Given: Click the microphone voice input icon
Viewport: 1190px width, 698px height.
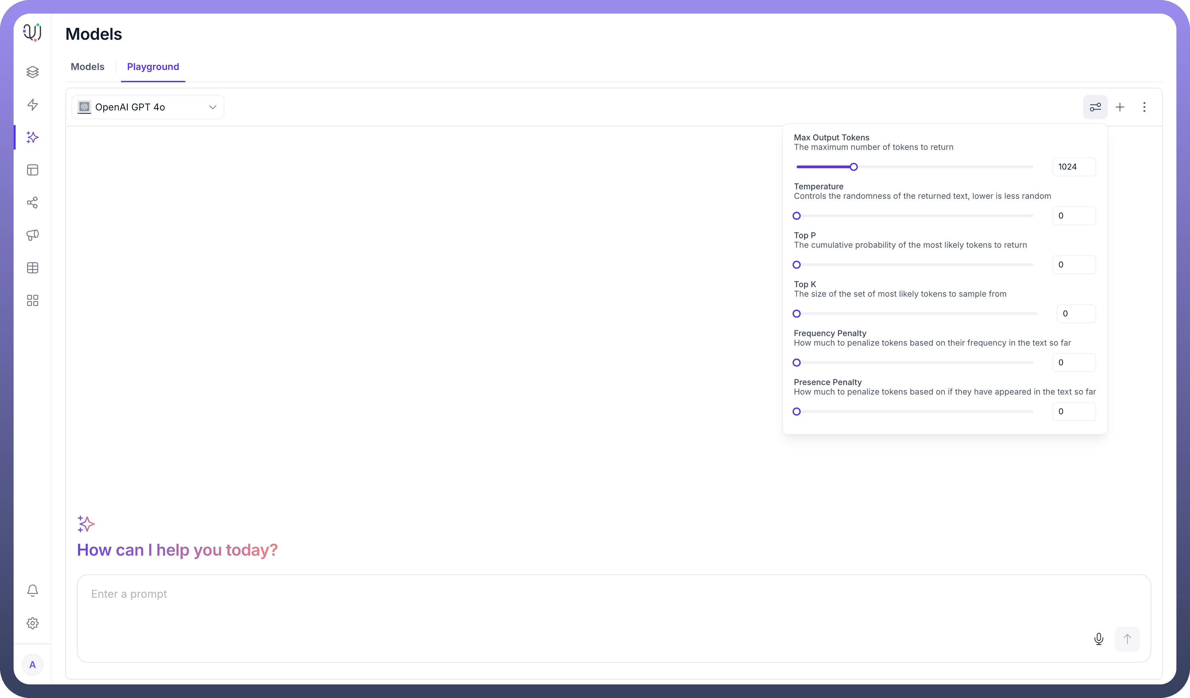Looking at the screenshot, I should [x=1099, y=639].
